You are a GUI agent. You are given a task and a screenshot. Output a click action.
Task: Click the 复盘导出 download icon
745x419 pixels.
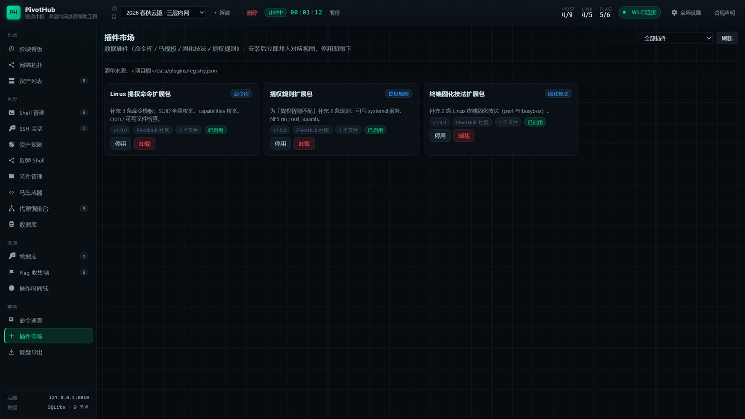12,352
